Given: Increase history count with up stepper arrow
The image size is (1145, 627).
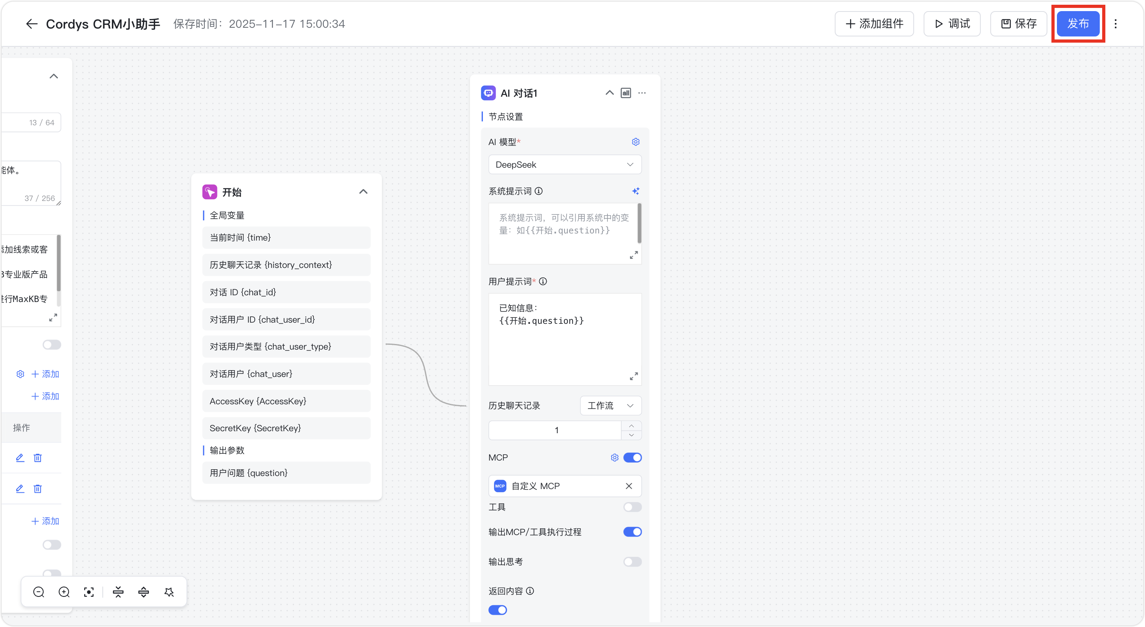Looking at the screenshot, I should coord(631,425).
